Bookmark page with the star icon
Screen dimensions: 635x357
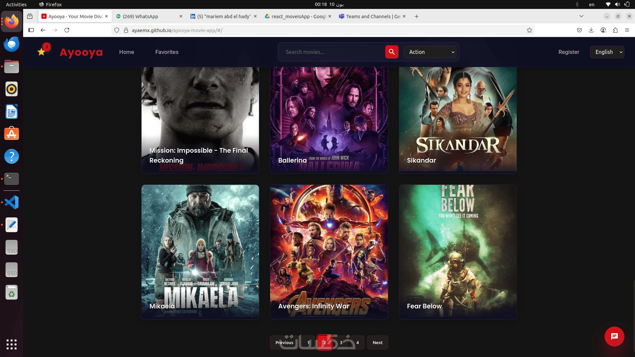click(x=529, y=30)
